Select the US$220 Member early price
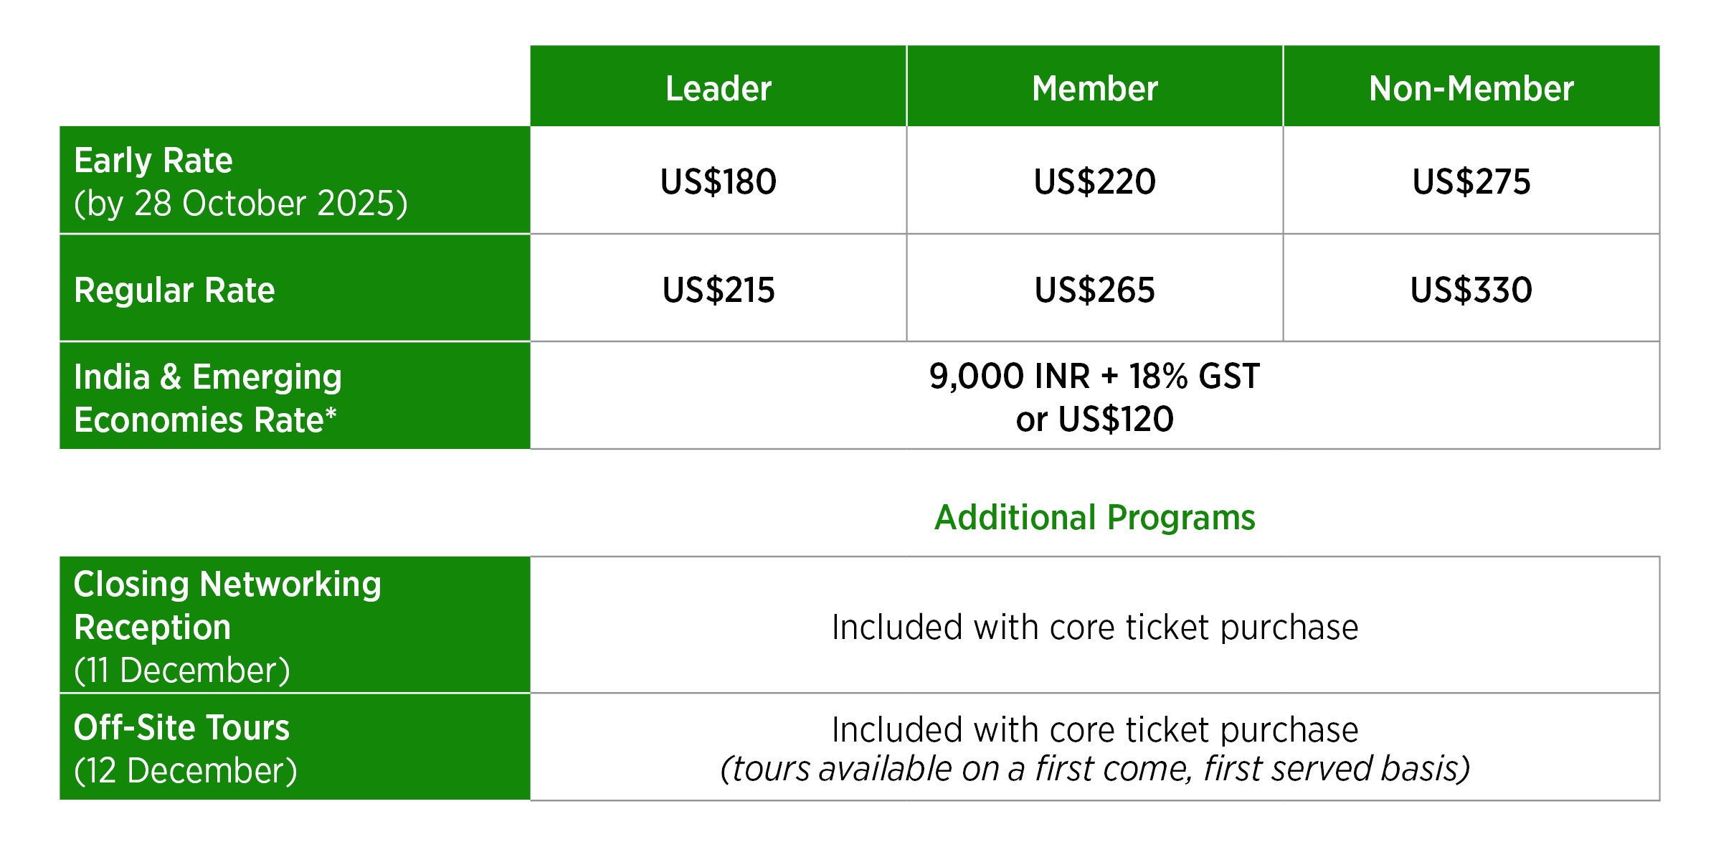This screenshot has width=1721, height=847. 1094,181
